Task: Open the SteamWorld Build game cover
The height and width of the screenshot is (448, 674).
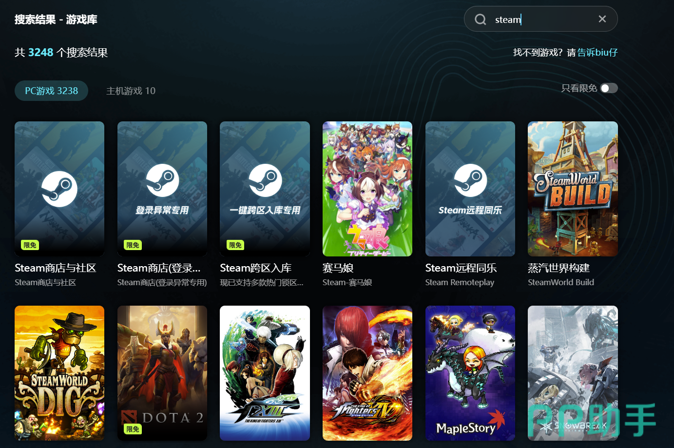Action: pos(573,189)
